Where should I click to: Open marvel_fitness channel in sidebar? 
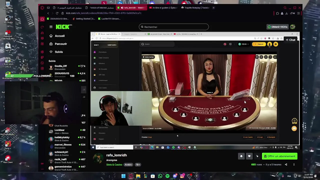coord(67,146)
